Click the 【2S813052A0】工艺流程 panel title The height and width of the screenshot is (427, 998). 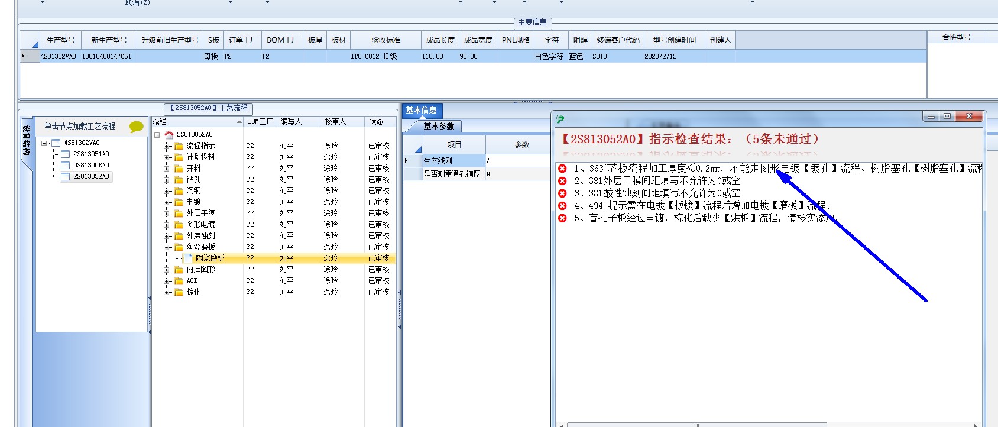[209, 108]
